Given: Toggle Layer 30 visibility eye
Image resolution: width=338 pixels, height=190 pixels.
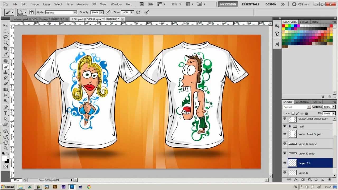Looking at the screenshot, I should (x=285, y=173).
